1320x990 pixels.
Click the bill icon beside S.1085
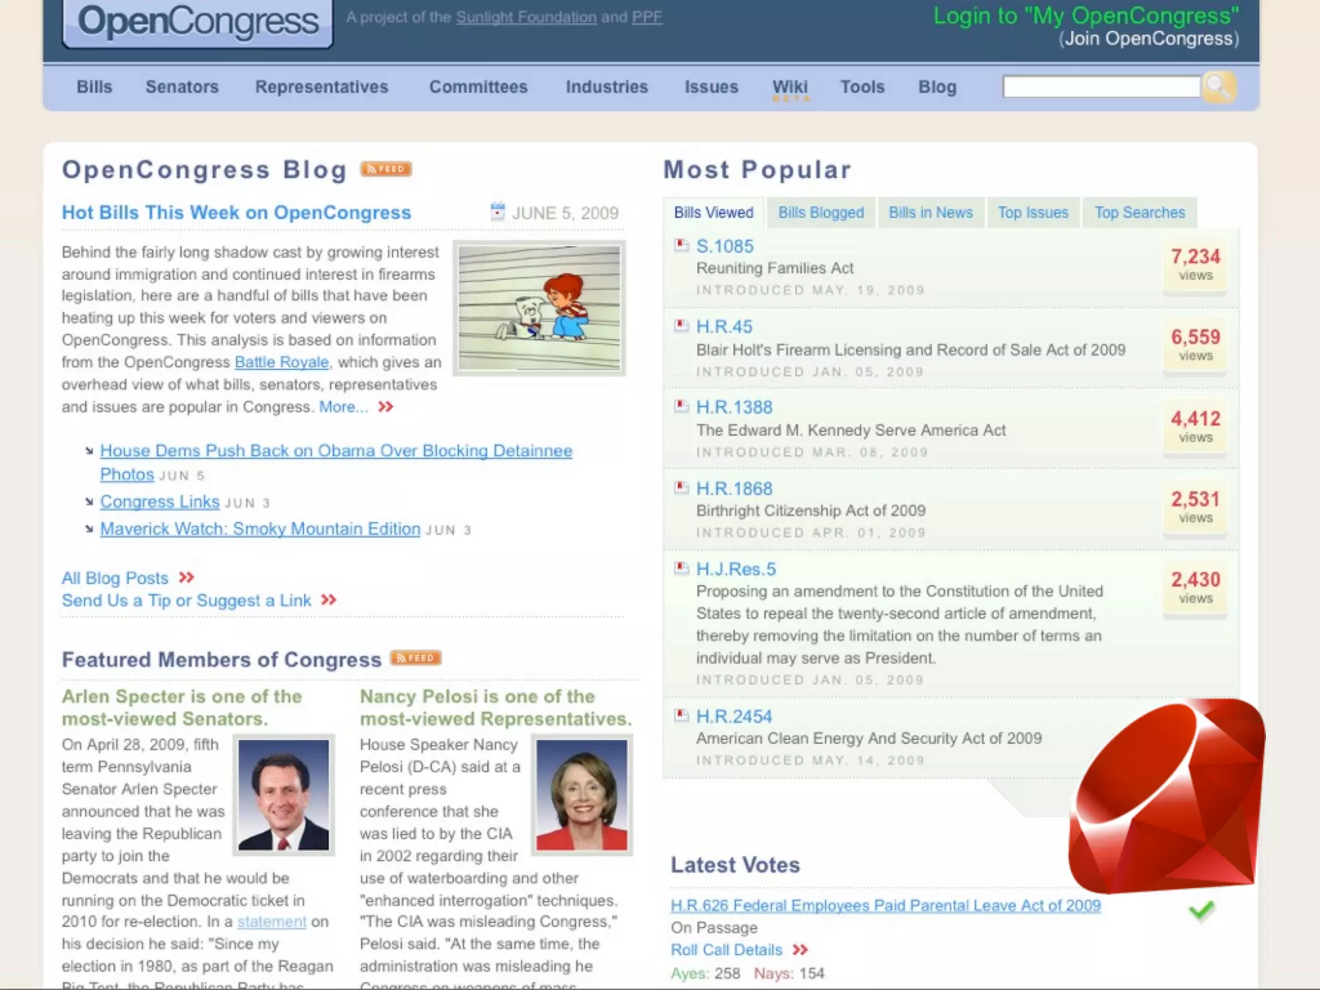click(681, 246)
